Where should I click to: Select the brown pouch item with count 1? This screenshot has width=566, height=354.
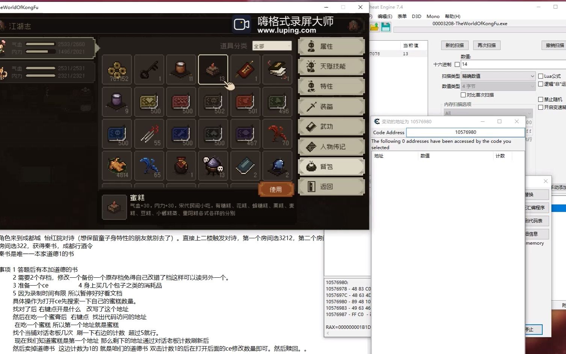click(181, 166)
